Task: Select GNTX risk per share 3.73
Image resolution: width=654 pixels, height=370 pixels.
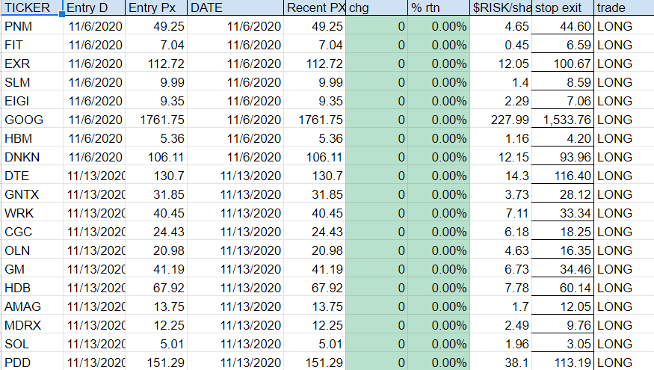Action: [501, 194]
